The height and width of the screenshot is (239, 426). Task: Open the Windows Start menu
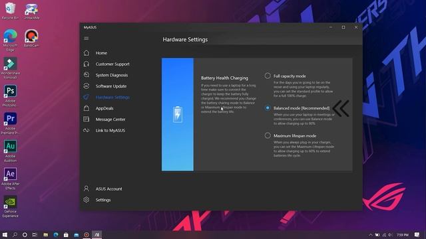(x=5, y=234)
